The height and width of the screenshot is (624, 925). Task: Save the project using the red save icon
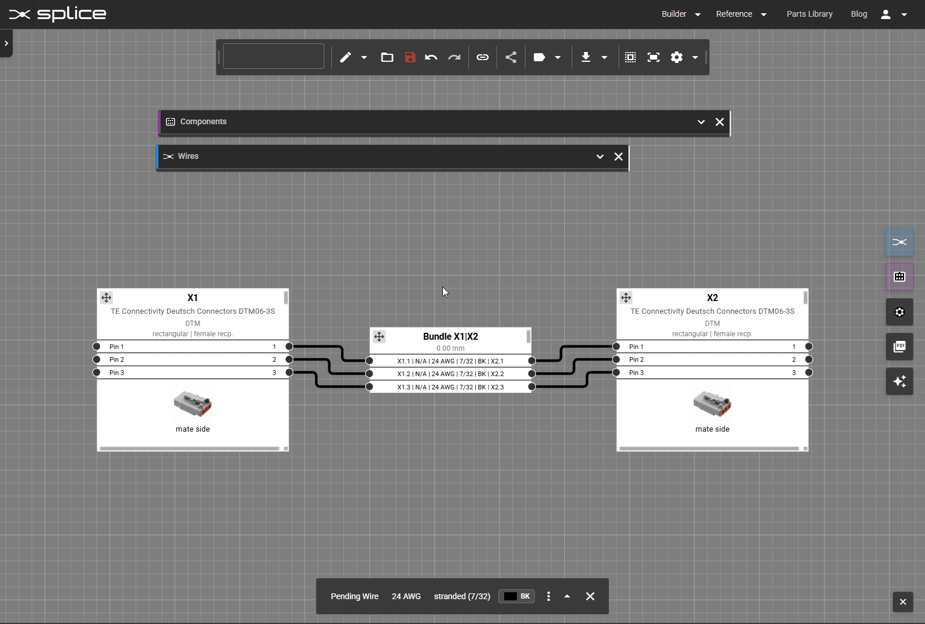410,57
